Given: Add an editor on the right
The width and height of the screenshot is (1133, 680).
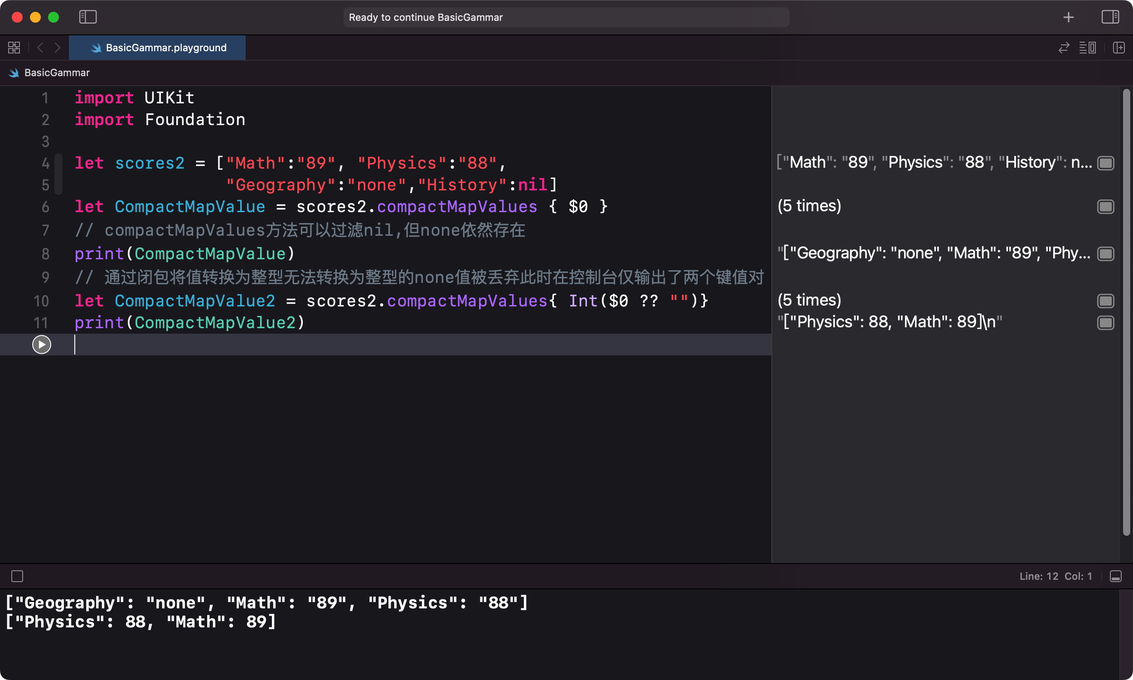Looking at the screenshot, I should (1119, 48).
